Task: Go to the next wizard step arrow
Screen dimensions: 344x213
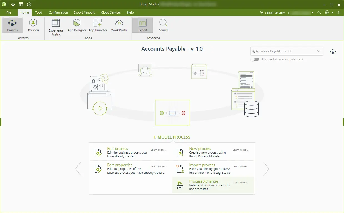Action: point(266,169)
